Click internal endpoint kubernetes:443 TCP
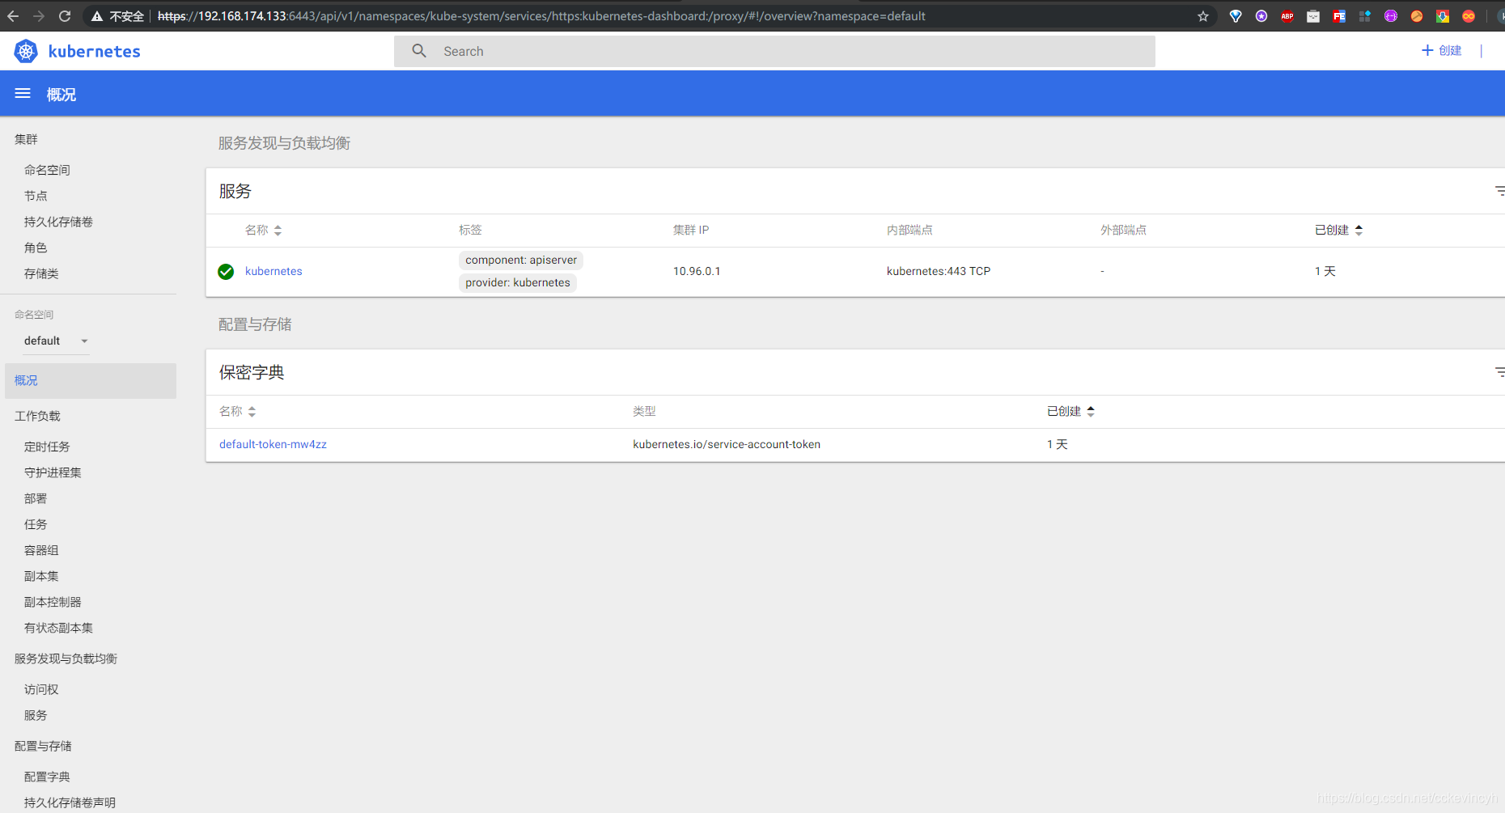 pos(939,271)
